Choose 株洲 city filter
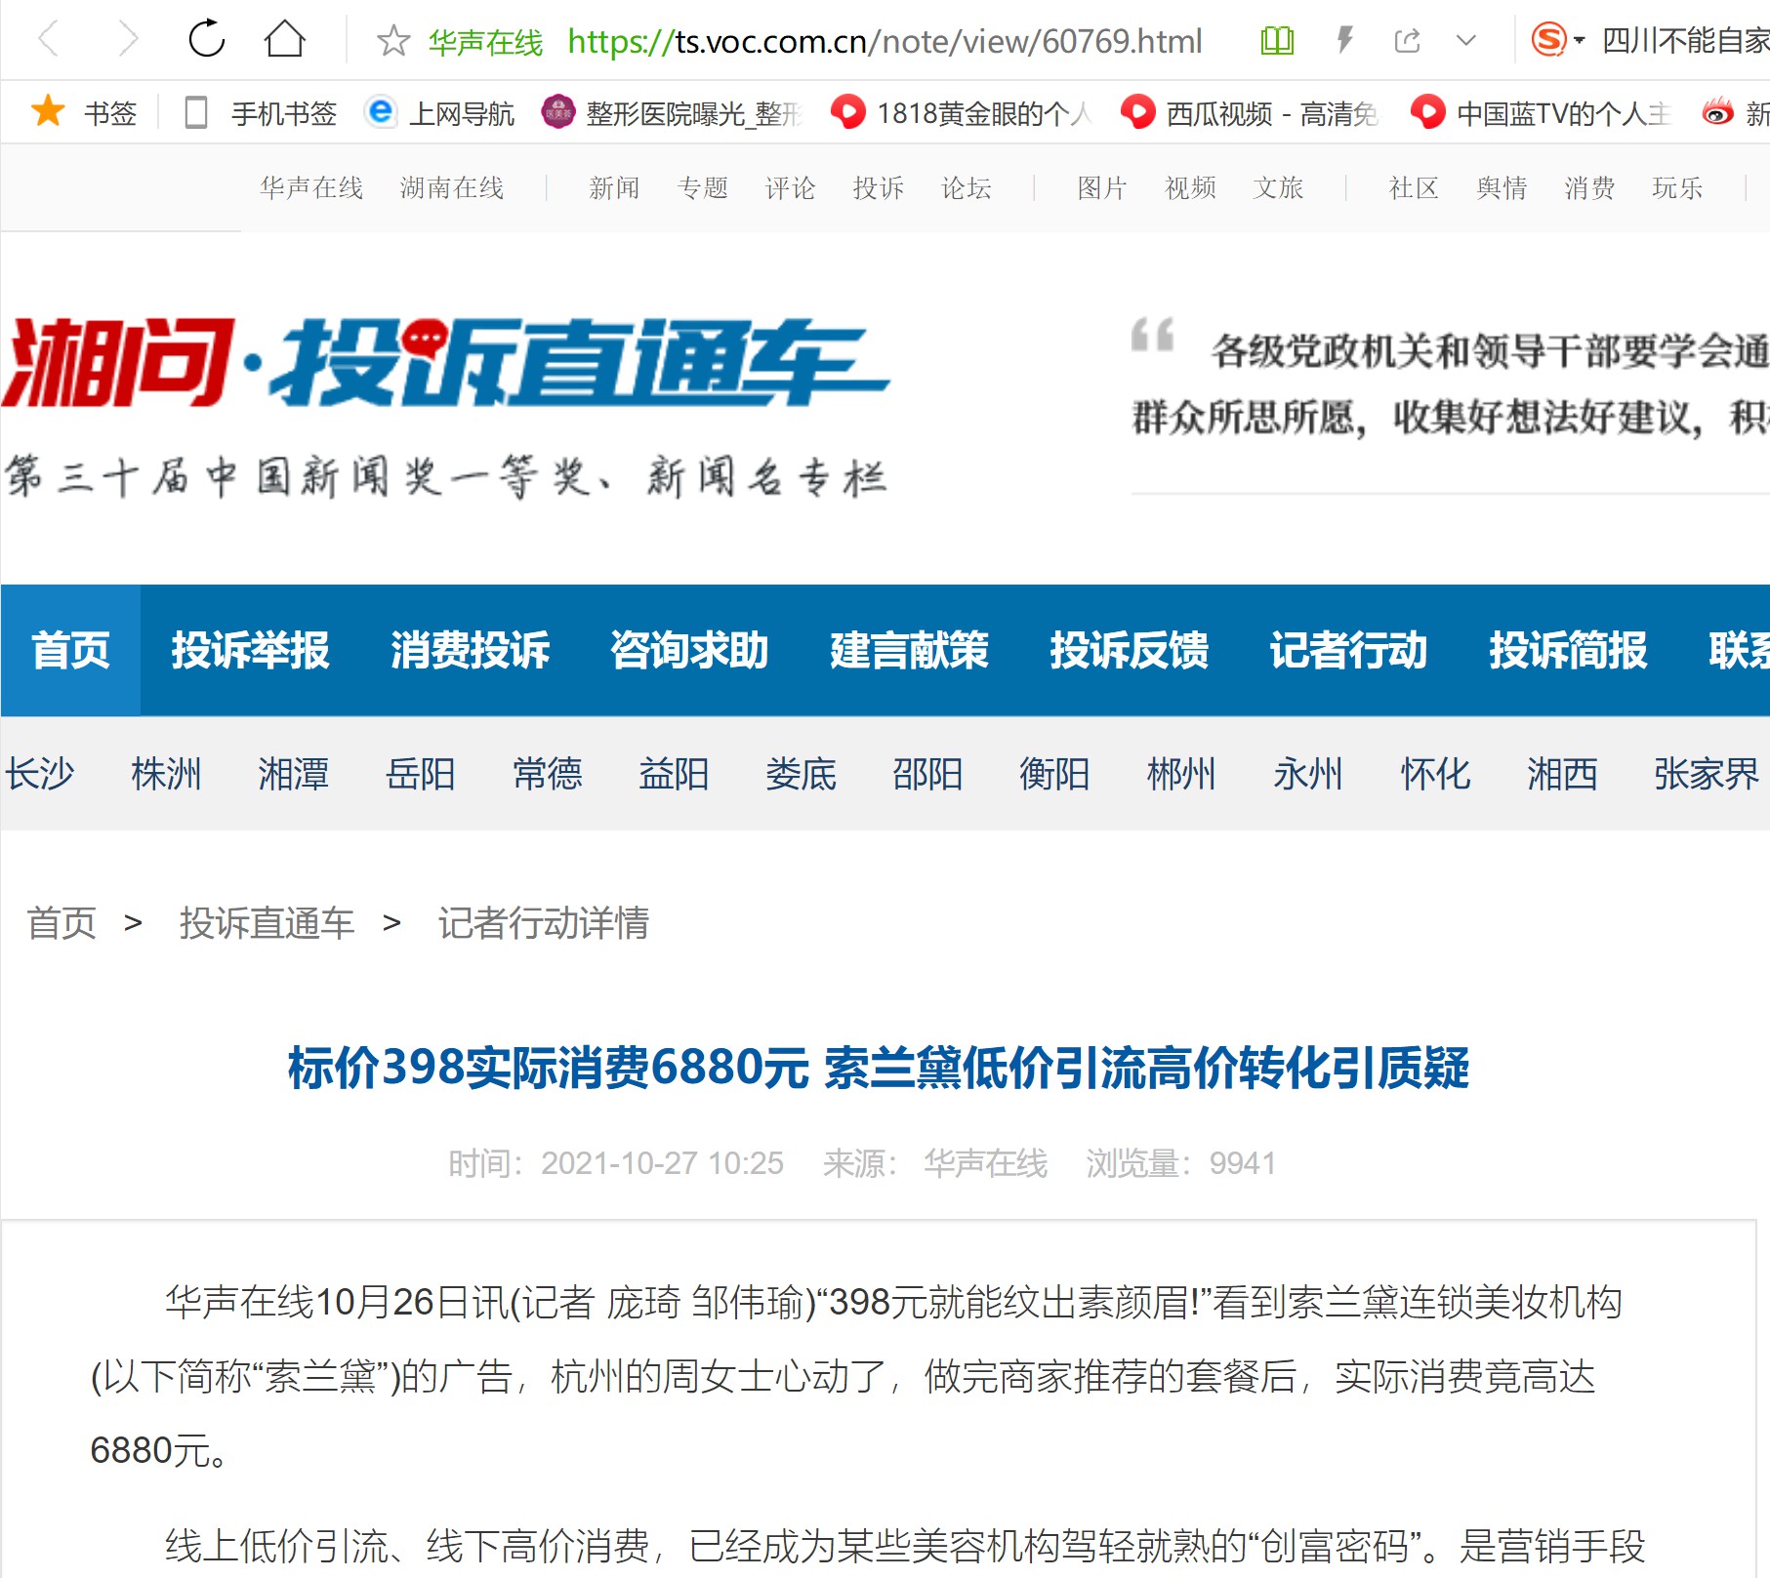1770x1578 pixels. (x=166, y=774)
